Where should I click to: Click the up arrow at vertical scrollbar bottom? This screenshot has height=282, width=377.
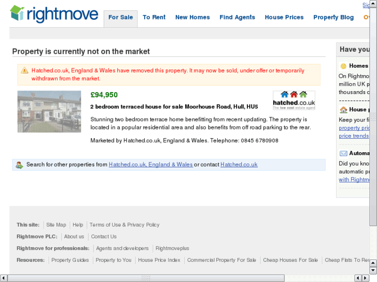click(x=373, y=263)
